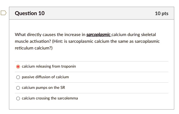Click the gray header bar between title and points
This screenshot has height=114, width=179.
tap(98, 13)
